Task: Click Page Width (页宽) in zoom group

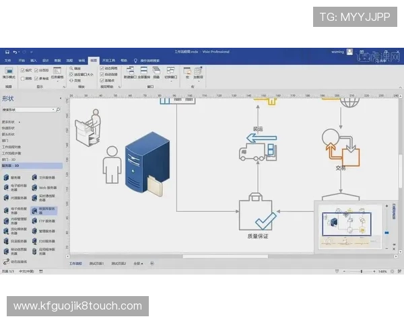Action: coord(75,80)
